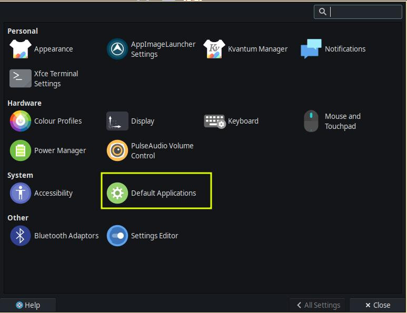The image size is (407, 313).
Task: Open the Notifications settings icon
Action: pyautogui.click(x=311, y=49)
